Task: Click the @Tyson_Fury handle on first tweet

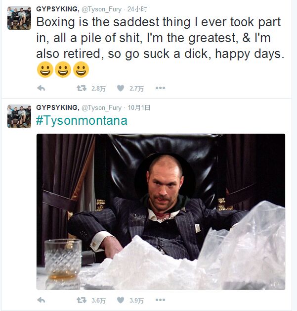Action: point(101,9)
